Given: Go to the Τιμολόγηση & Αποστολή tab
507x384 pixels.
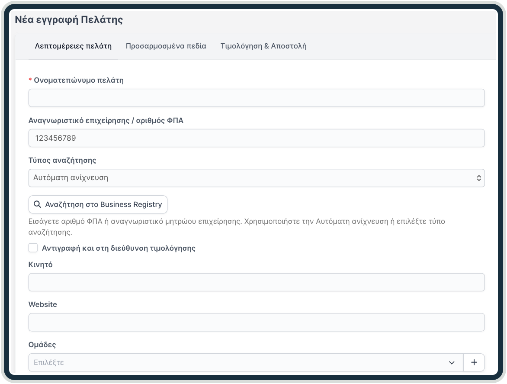Looking at the screenshot, I should pos(263,46).
